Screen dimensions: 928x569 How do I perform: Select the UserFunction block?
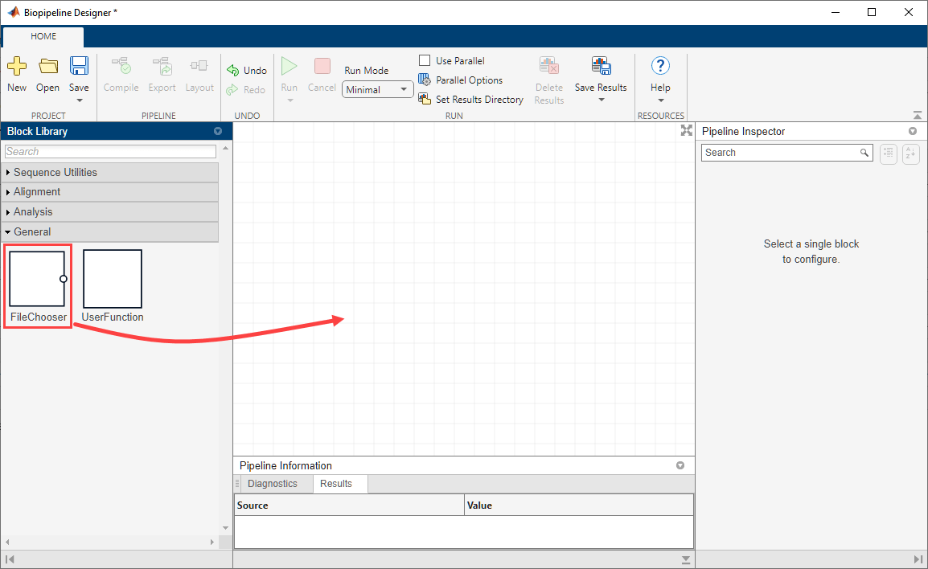pyautogui.click(x=113, y=286)
